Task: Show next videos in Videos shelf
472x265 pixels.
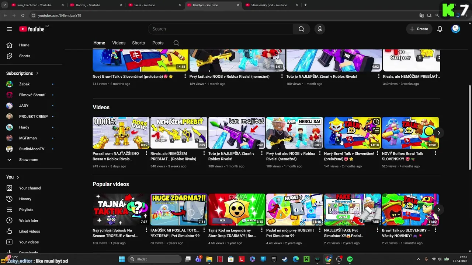Action: coord(439,133)
